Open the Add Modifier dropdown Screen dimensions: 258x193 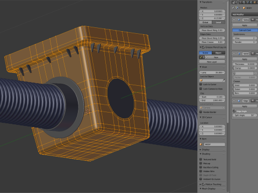[245, 14]
